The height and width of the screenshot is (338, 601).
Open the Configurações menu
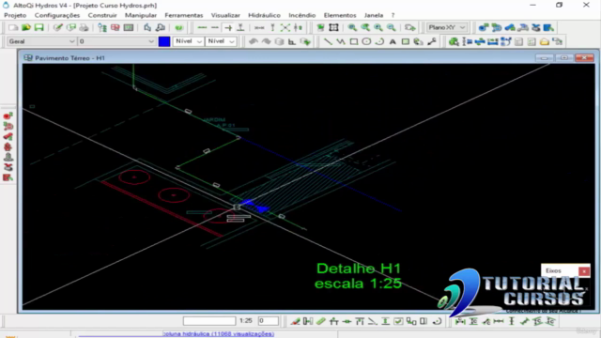(57, 15)
